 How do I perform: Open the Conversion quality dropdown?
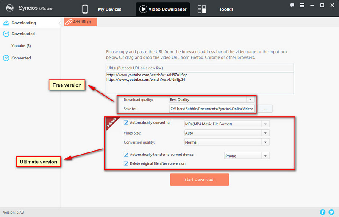coord(266,142)
